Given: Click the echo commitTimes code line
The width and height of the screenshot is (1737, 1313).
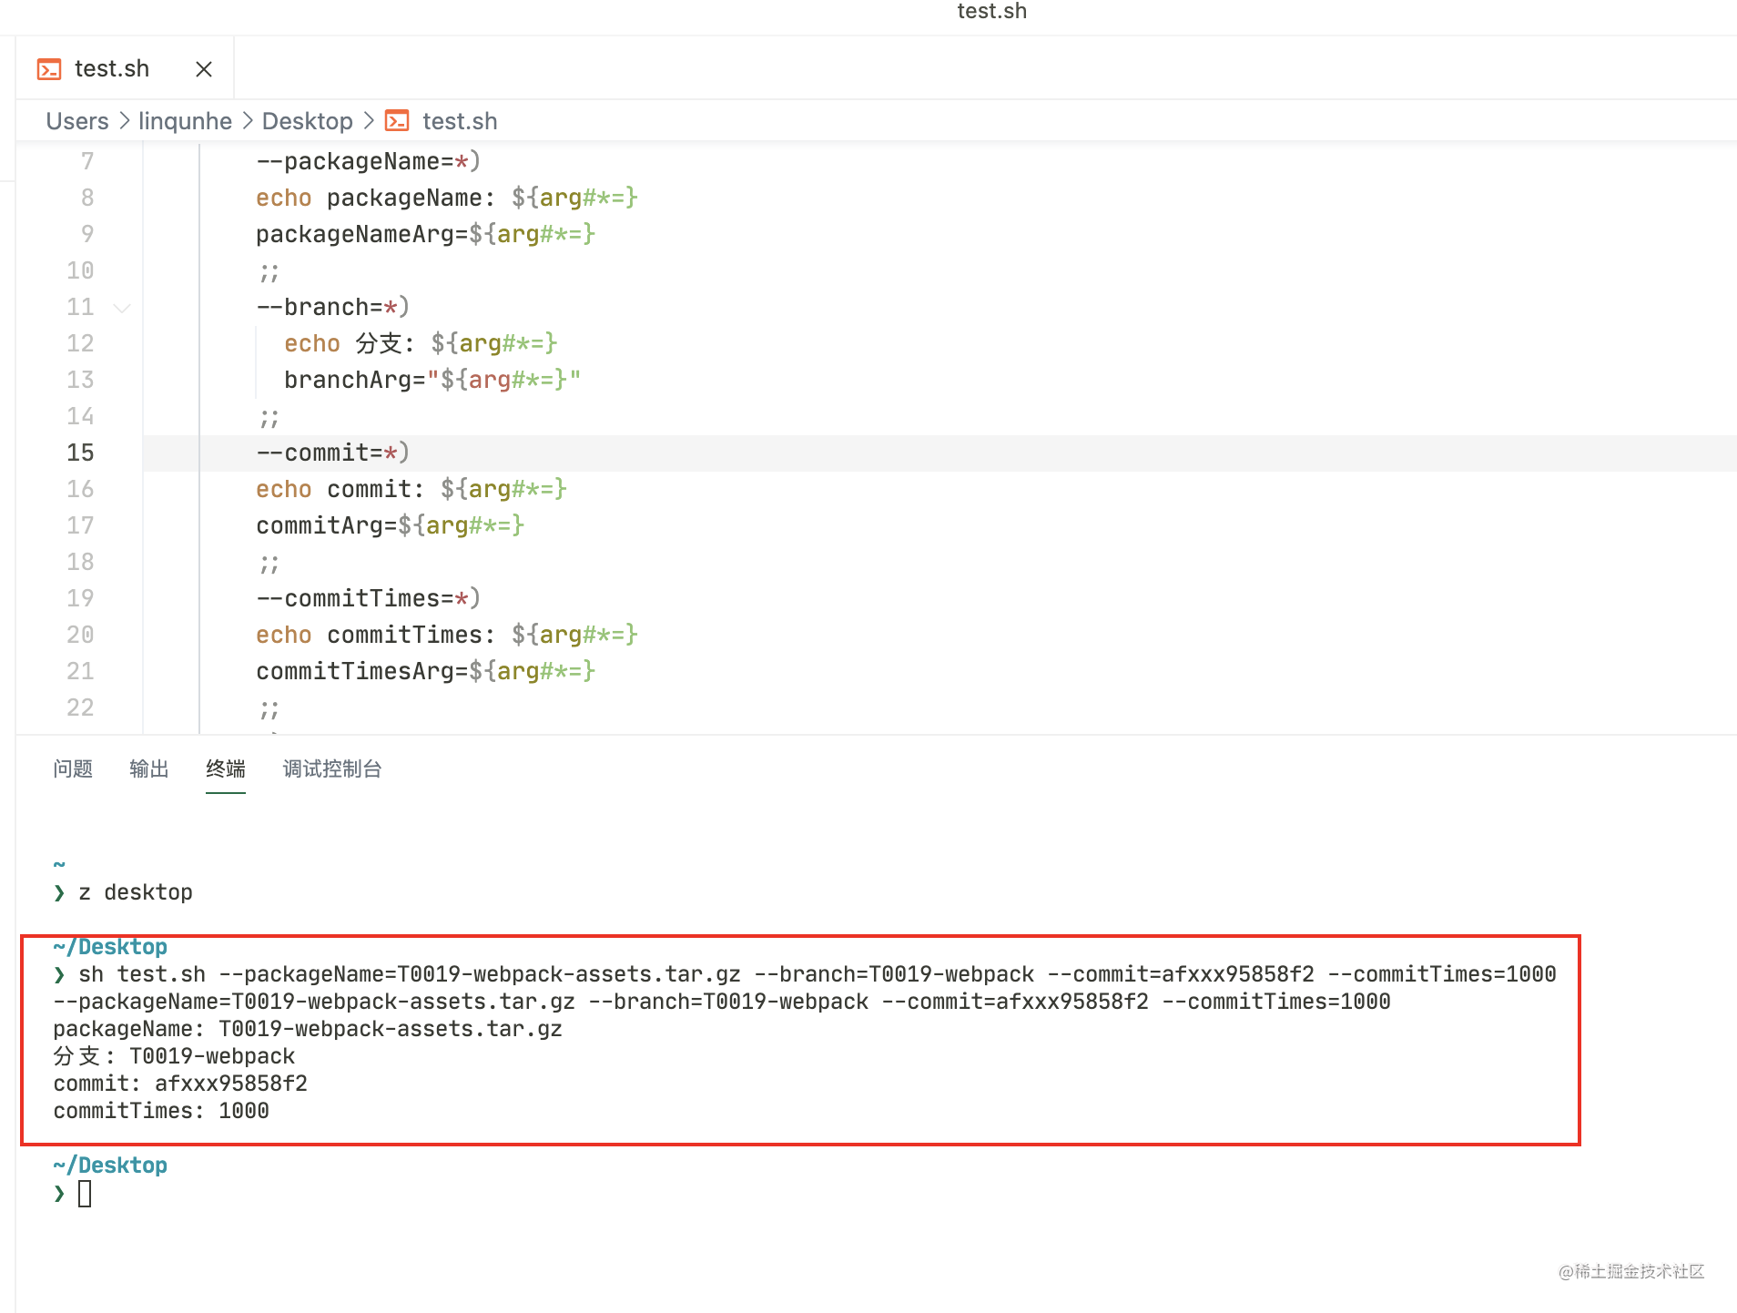Looking at the screenshot, I should [447, 635].
